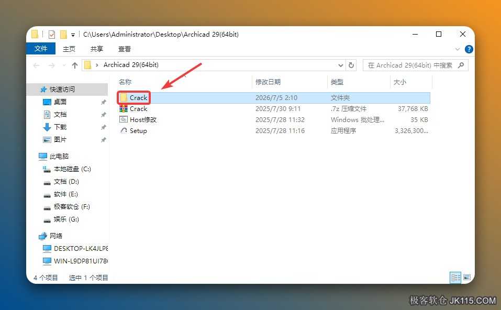Open 文档 in quick access
This screenshot has height=310, width=501.
[60, 114]
